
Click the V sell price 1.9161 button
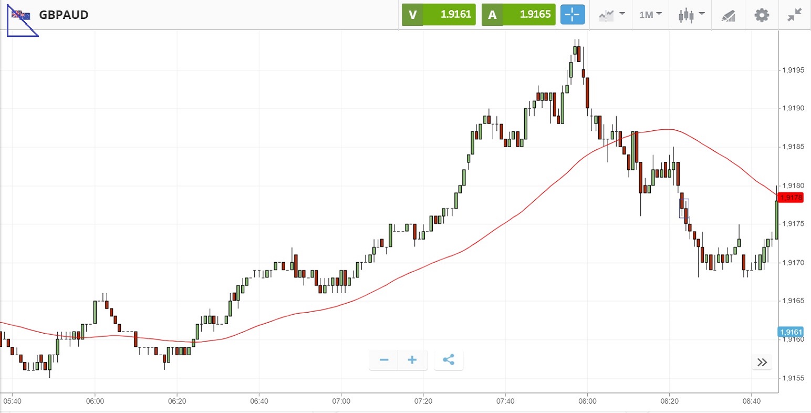pyautogui.click(x=439, y=15)
